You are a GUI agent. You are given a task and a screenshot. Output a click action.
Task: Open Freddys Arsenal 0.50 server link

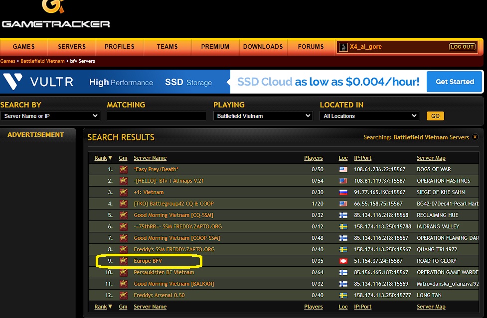pyautogui.click(x=159, y=296)
